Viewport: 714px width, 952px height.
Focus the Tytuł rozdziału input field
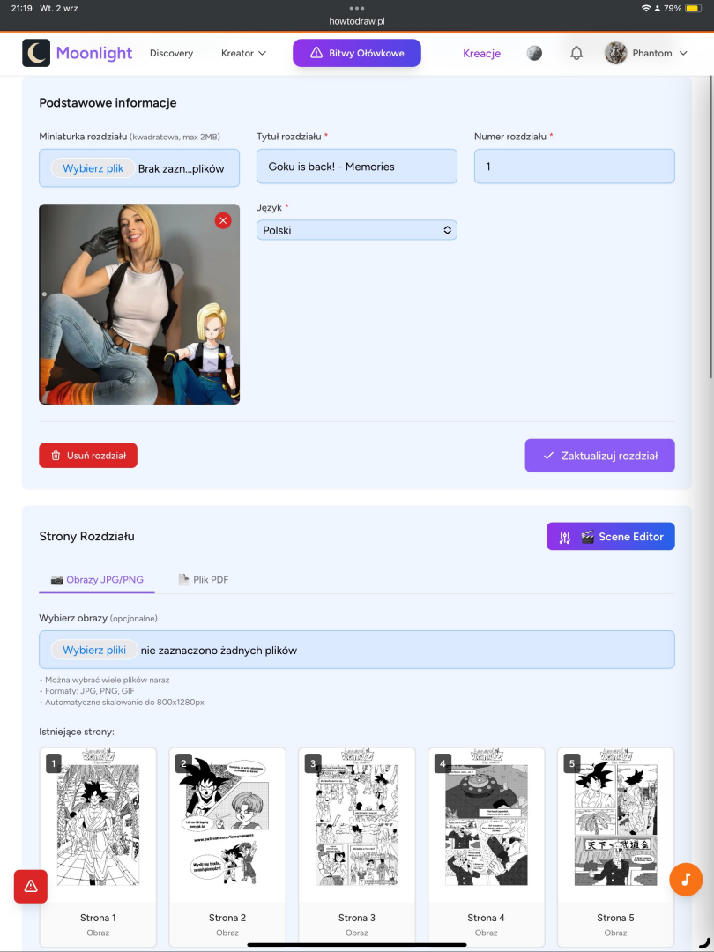(x=356, y=167)
